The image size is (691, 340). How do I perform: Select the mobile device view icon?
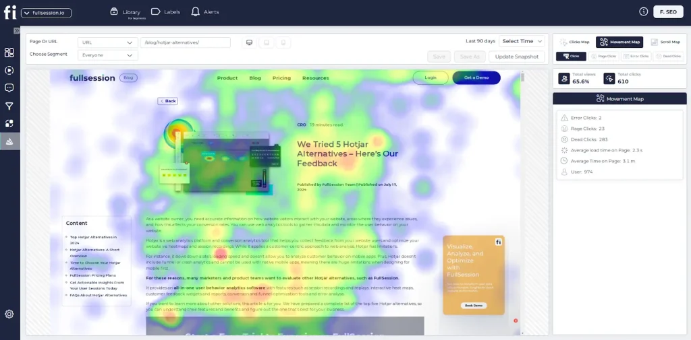point(283,42)
